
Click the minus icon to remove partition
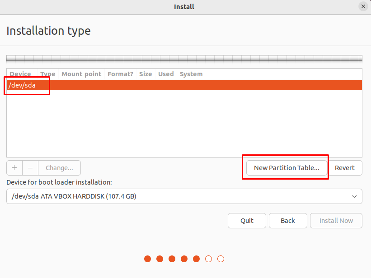30,168
